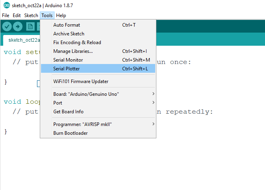The width and height of the screenshot is (265, 190).
Task: Launch Serial Monitor from Tools menu
Action: 98,60
